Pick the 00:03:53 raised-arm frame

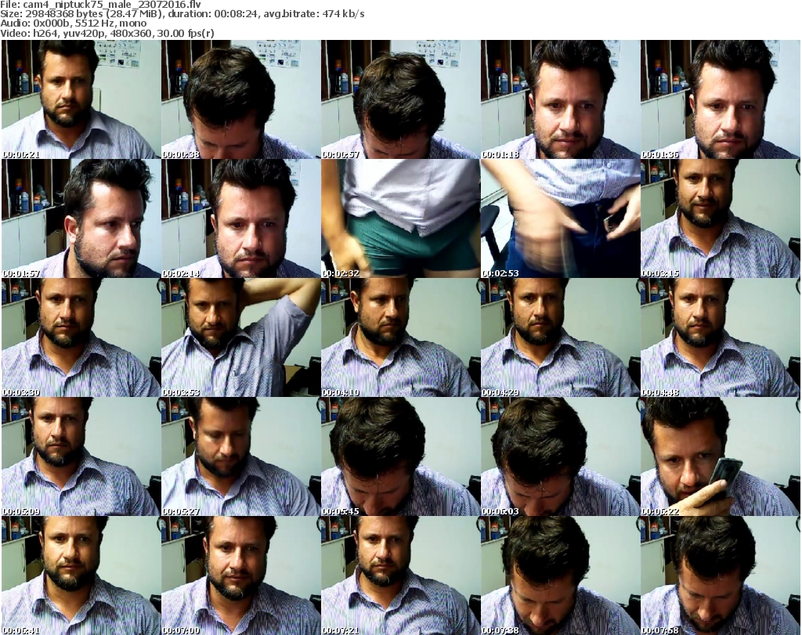[x=241, y=337]
